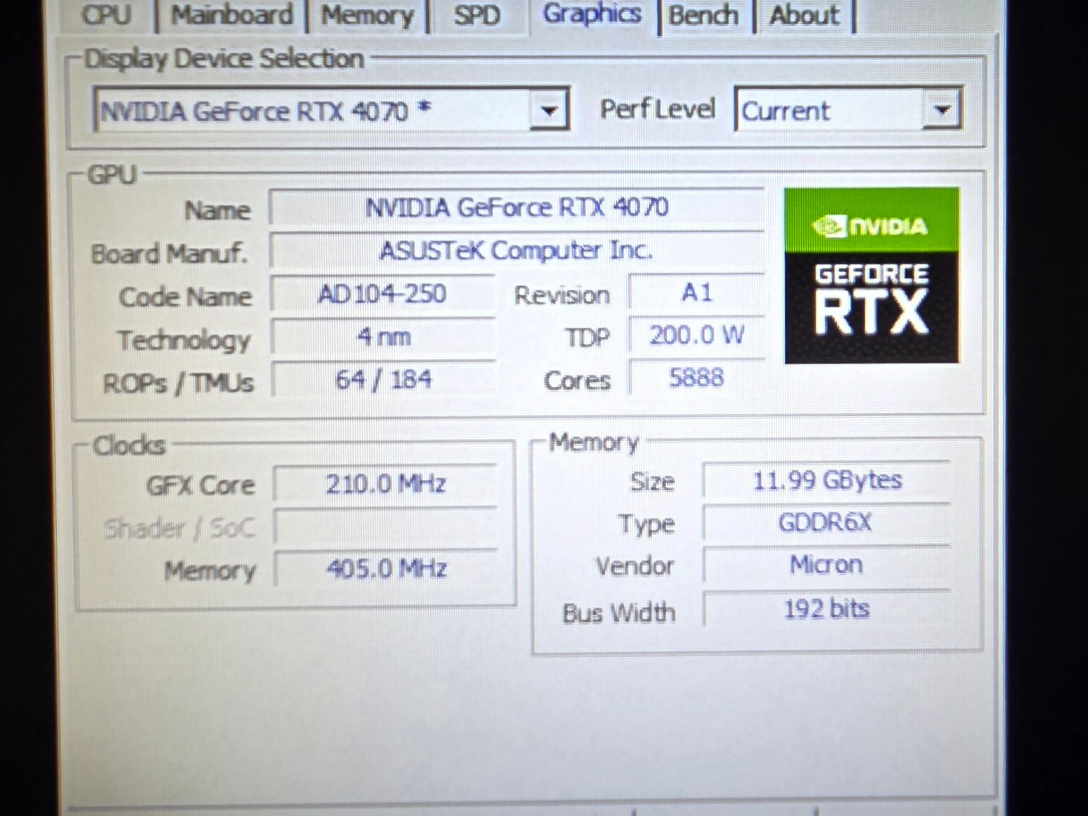Click the AD104-250 code name value
Image resolution: width=1088 pixels, height=816 pixels.
(382, 294)
